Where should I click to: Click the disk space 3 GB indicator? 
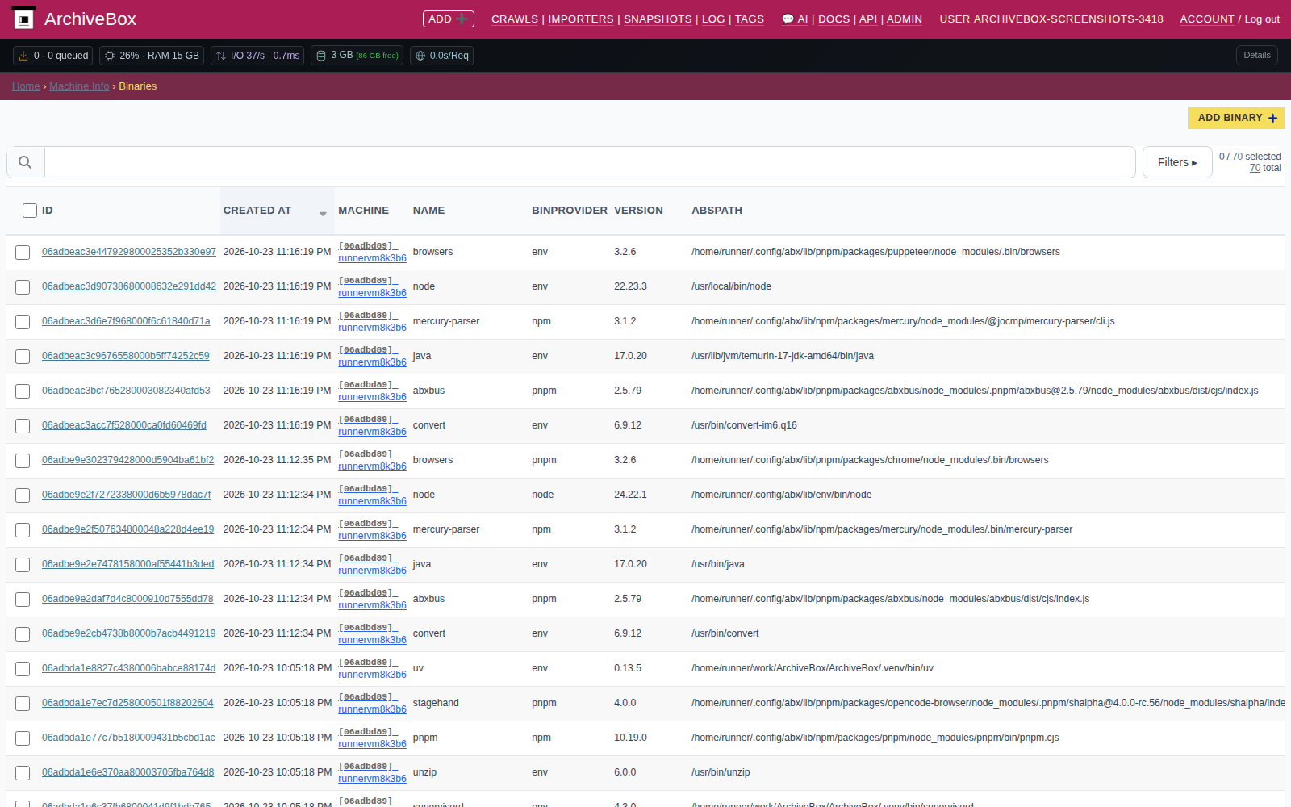point(357,56)
